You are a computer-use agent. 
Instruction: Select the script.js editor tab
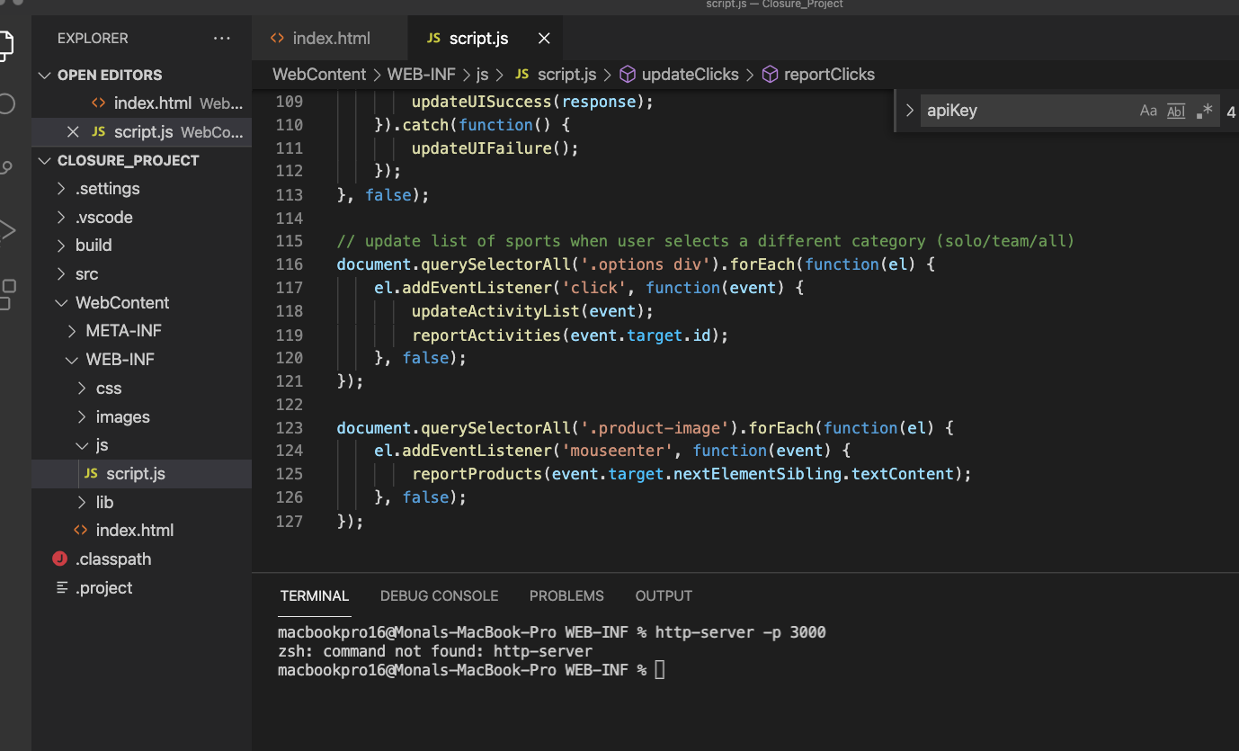click(x=486, y=39)
